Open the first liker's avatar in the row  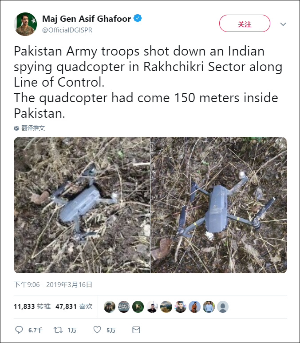point(110,307)
